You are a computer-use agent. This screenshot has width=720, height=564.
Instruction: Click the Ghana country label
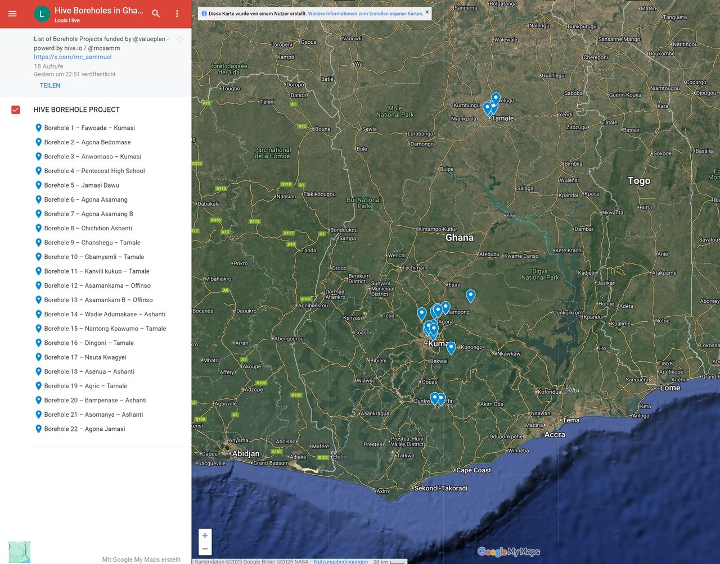[460, 238]
